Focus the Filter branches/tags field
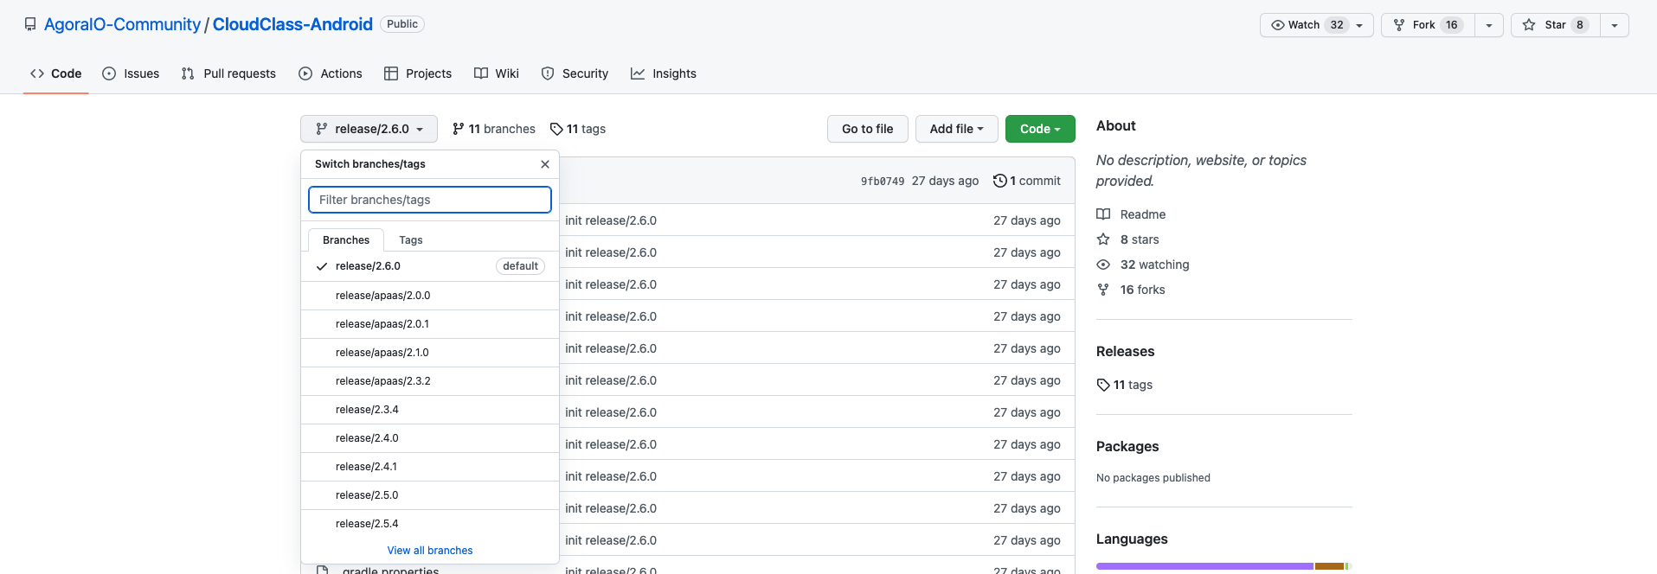The image size is (1657, 574). [430, 200]
